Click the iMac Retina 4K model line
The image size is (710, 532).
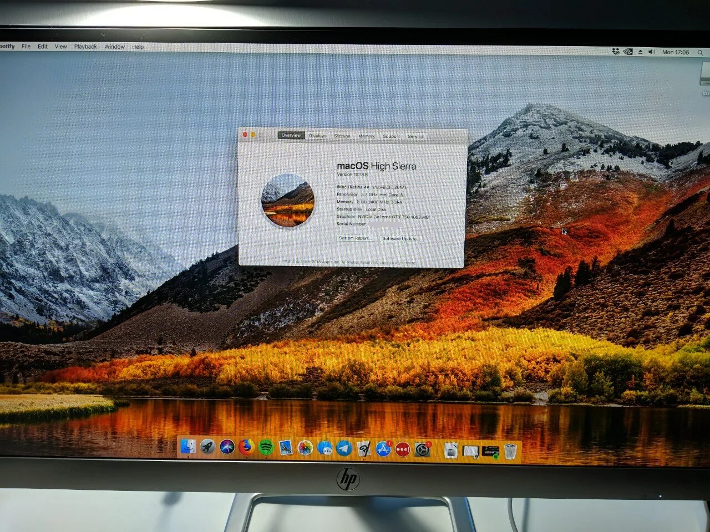tap(371, 187)
